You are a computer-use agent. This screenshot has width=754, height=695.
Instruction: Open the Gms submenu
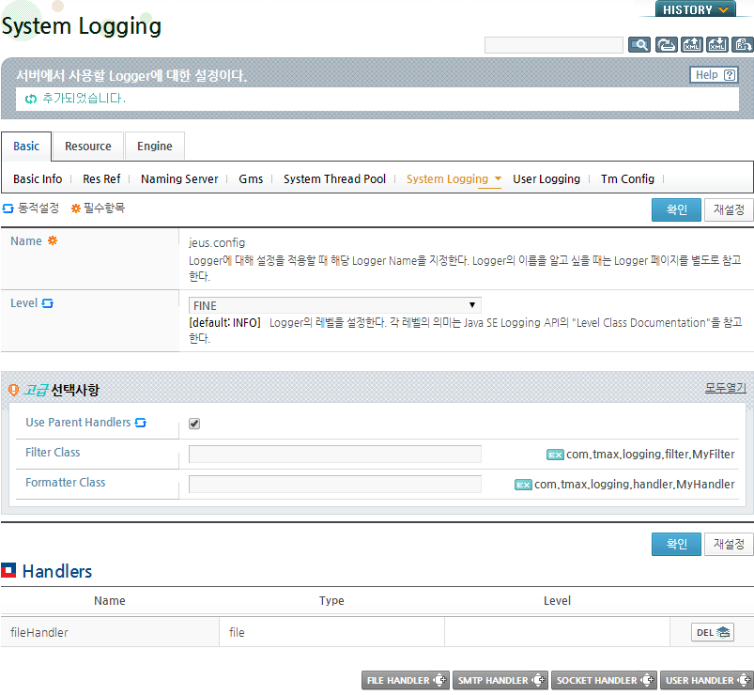[251, 179]
